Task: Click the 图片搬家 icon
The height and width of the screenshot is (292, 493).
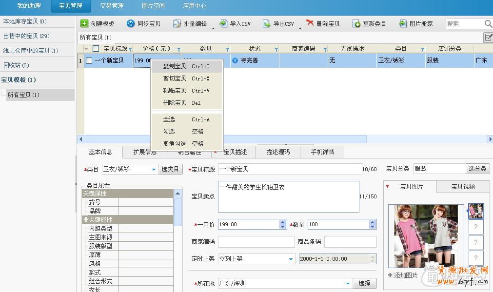Action: [403, 23]
